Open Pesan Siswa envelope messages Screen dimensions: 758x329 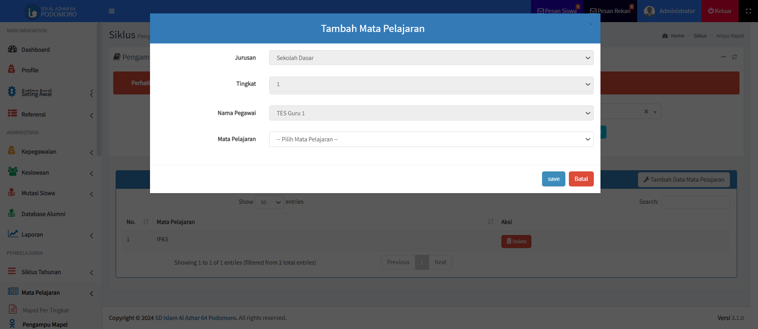(557, 11)
